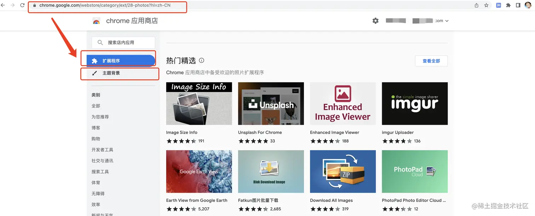Open the Chrome profile avatar
The height and width of the screenshot is (216, 535).
529,5
